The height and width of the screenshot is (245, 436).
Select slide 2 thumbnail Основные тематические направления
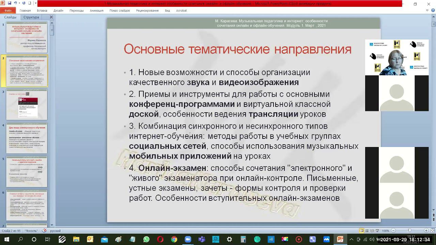[x=27, y=71]
